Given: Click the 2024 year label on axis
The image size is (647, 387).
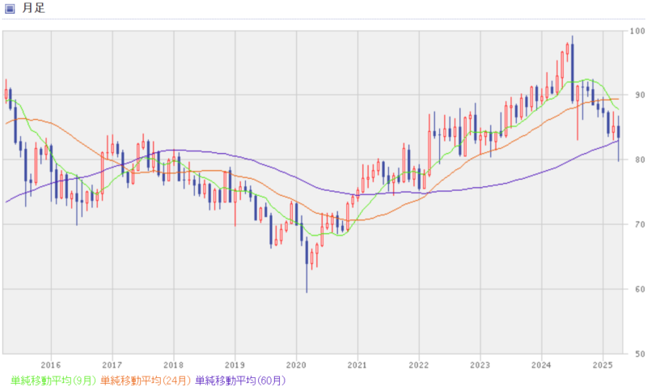Looking at the screenshot, I should click(541, 365).
